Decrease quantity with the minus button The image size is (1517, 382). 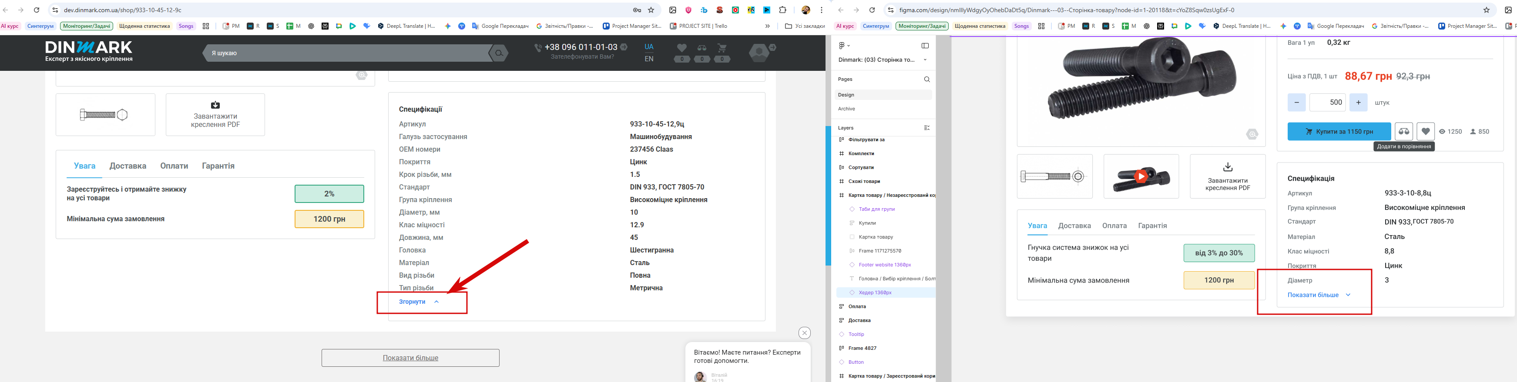[1296, 102]
